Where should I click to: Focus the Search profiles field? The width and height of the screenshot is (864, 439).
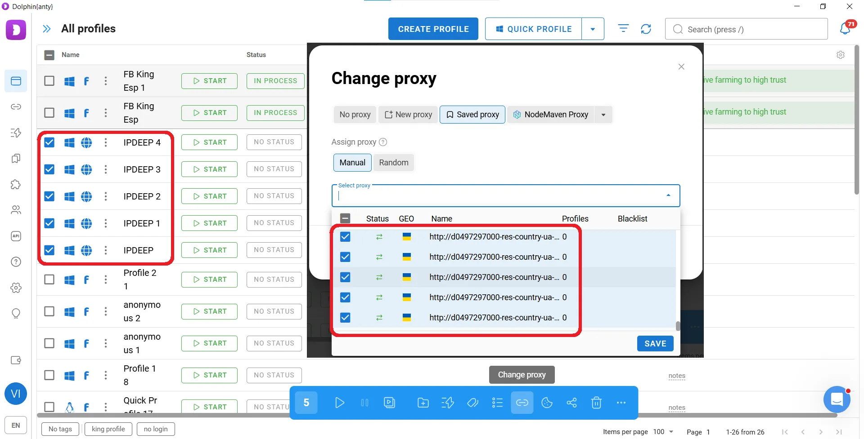(746, 29)
